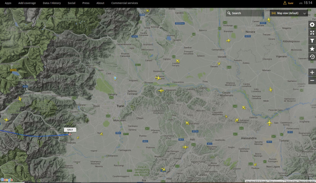Open the Apps menu

pyautogui.click(x=8, y=3)
